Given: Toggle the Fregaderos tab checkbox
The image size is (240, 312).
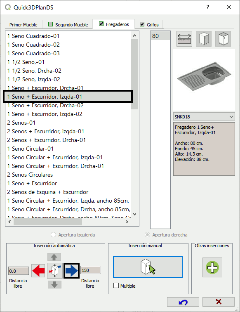Looking at the screenshot, I should 101,24.
